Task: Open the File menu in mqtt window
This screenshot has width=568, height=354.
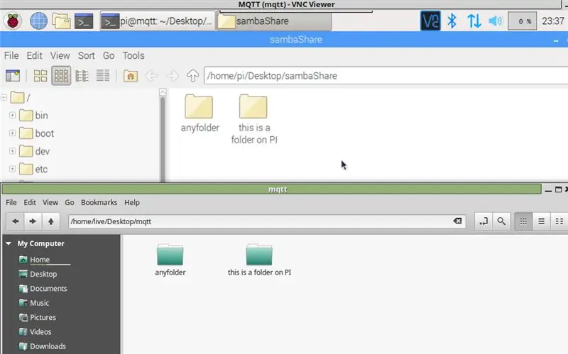Action: point(11,202)
